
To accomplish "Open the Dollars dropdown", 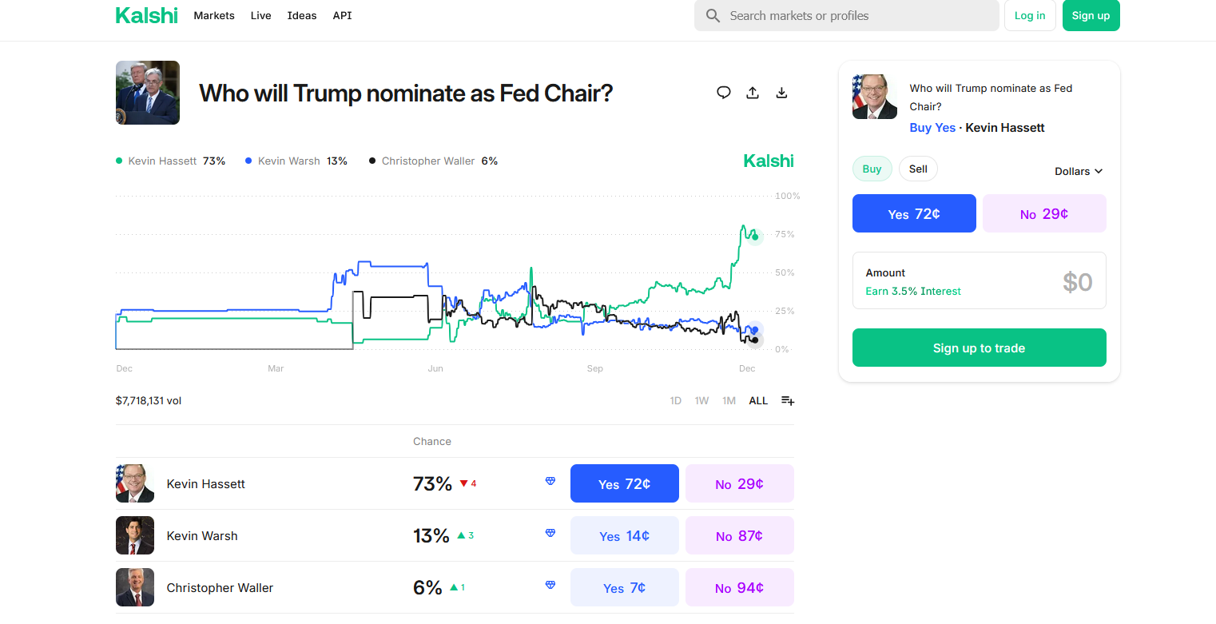I will click(1078, 171).
